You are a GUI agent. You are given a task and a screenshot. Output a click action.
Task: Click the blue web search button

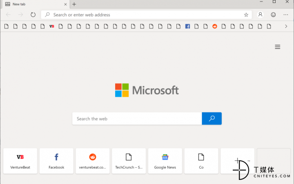[212, 119]
